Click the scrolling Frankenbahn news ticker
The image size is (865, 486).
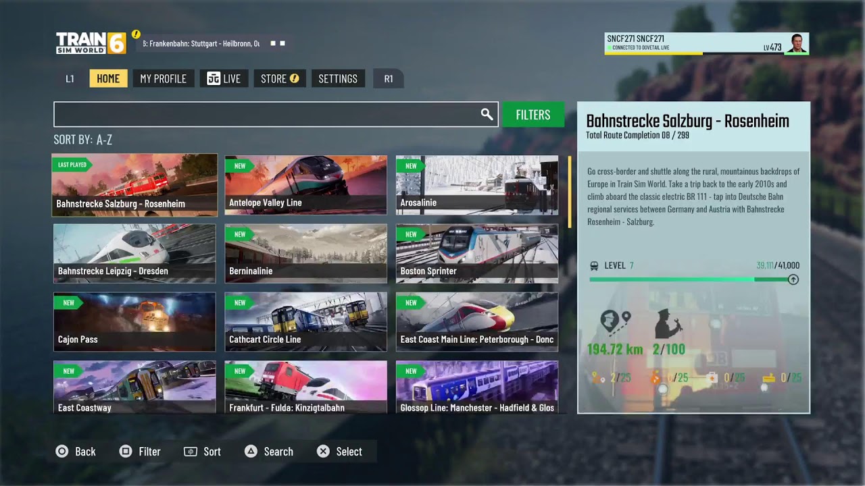point(201,43)
